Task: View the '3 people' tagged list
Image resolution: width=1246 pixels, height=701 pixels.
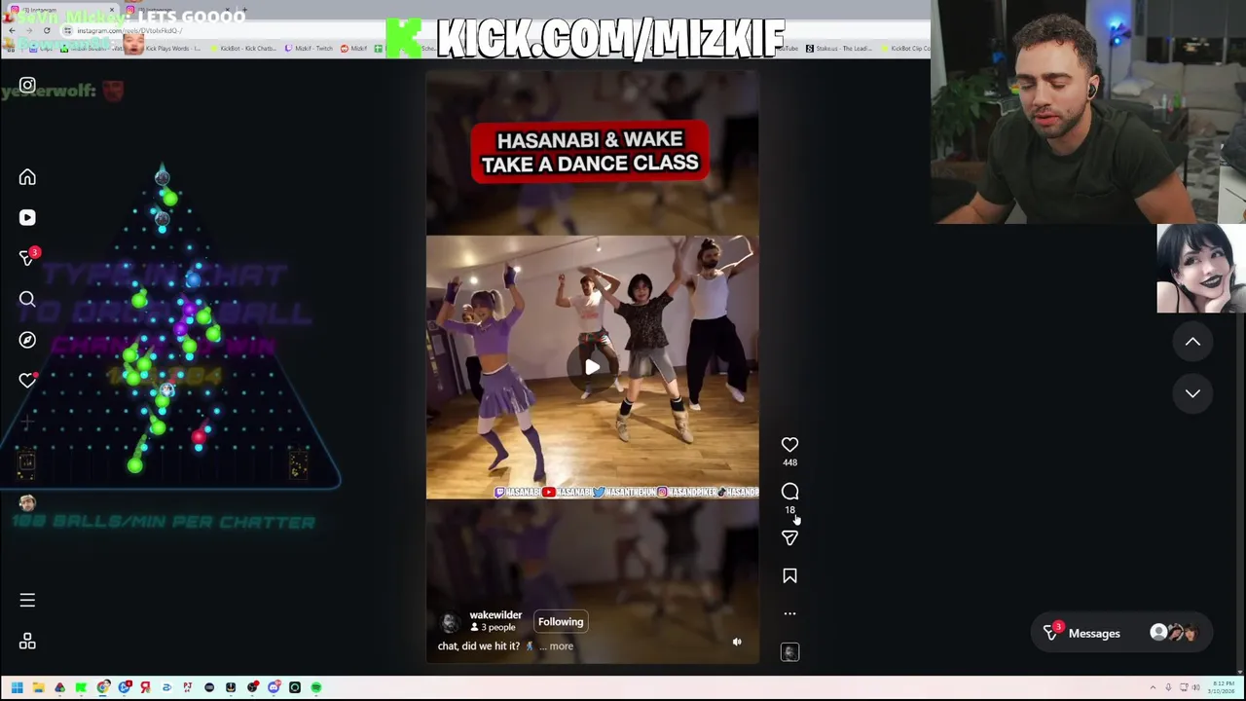Action: pyautogui.click(x=494, y=628)
